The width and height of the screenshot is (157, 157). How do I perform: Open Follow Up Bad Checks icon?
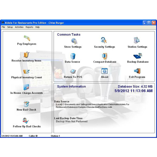(26, 121)
